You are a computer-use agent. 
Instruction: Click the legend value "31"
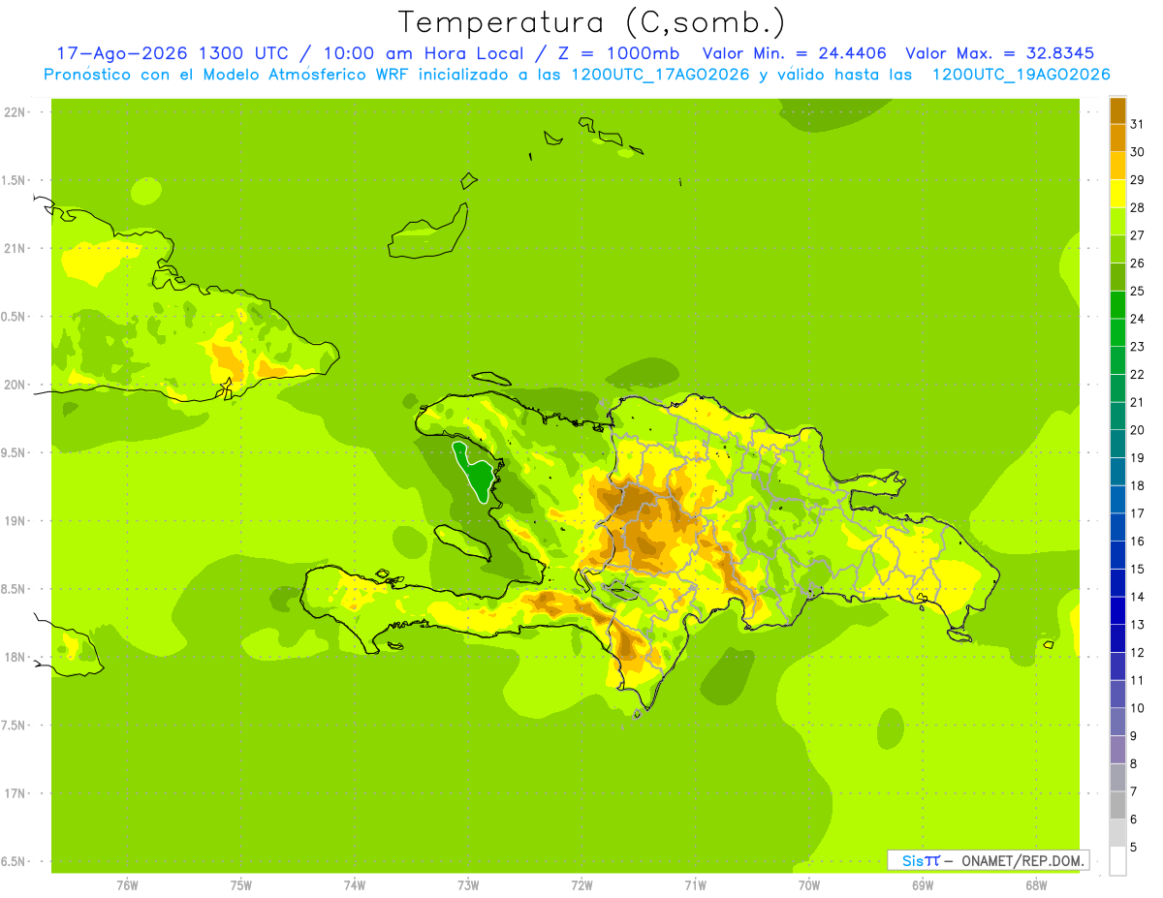click(x=1137, y=123)
